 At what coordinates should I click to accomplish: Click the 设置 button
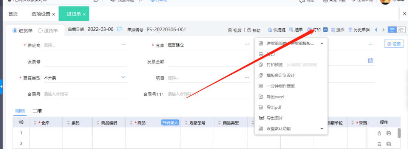394,44
